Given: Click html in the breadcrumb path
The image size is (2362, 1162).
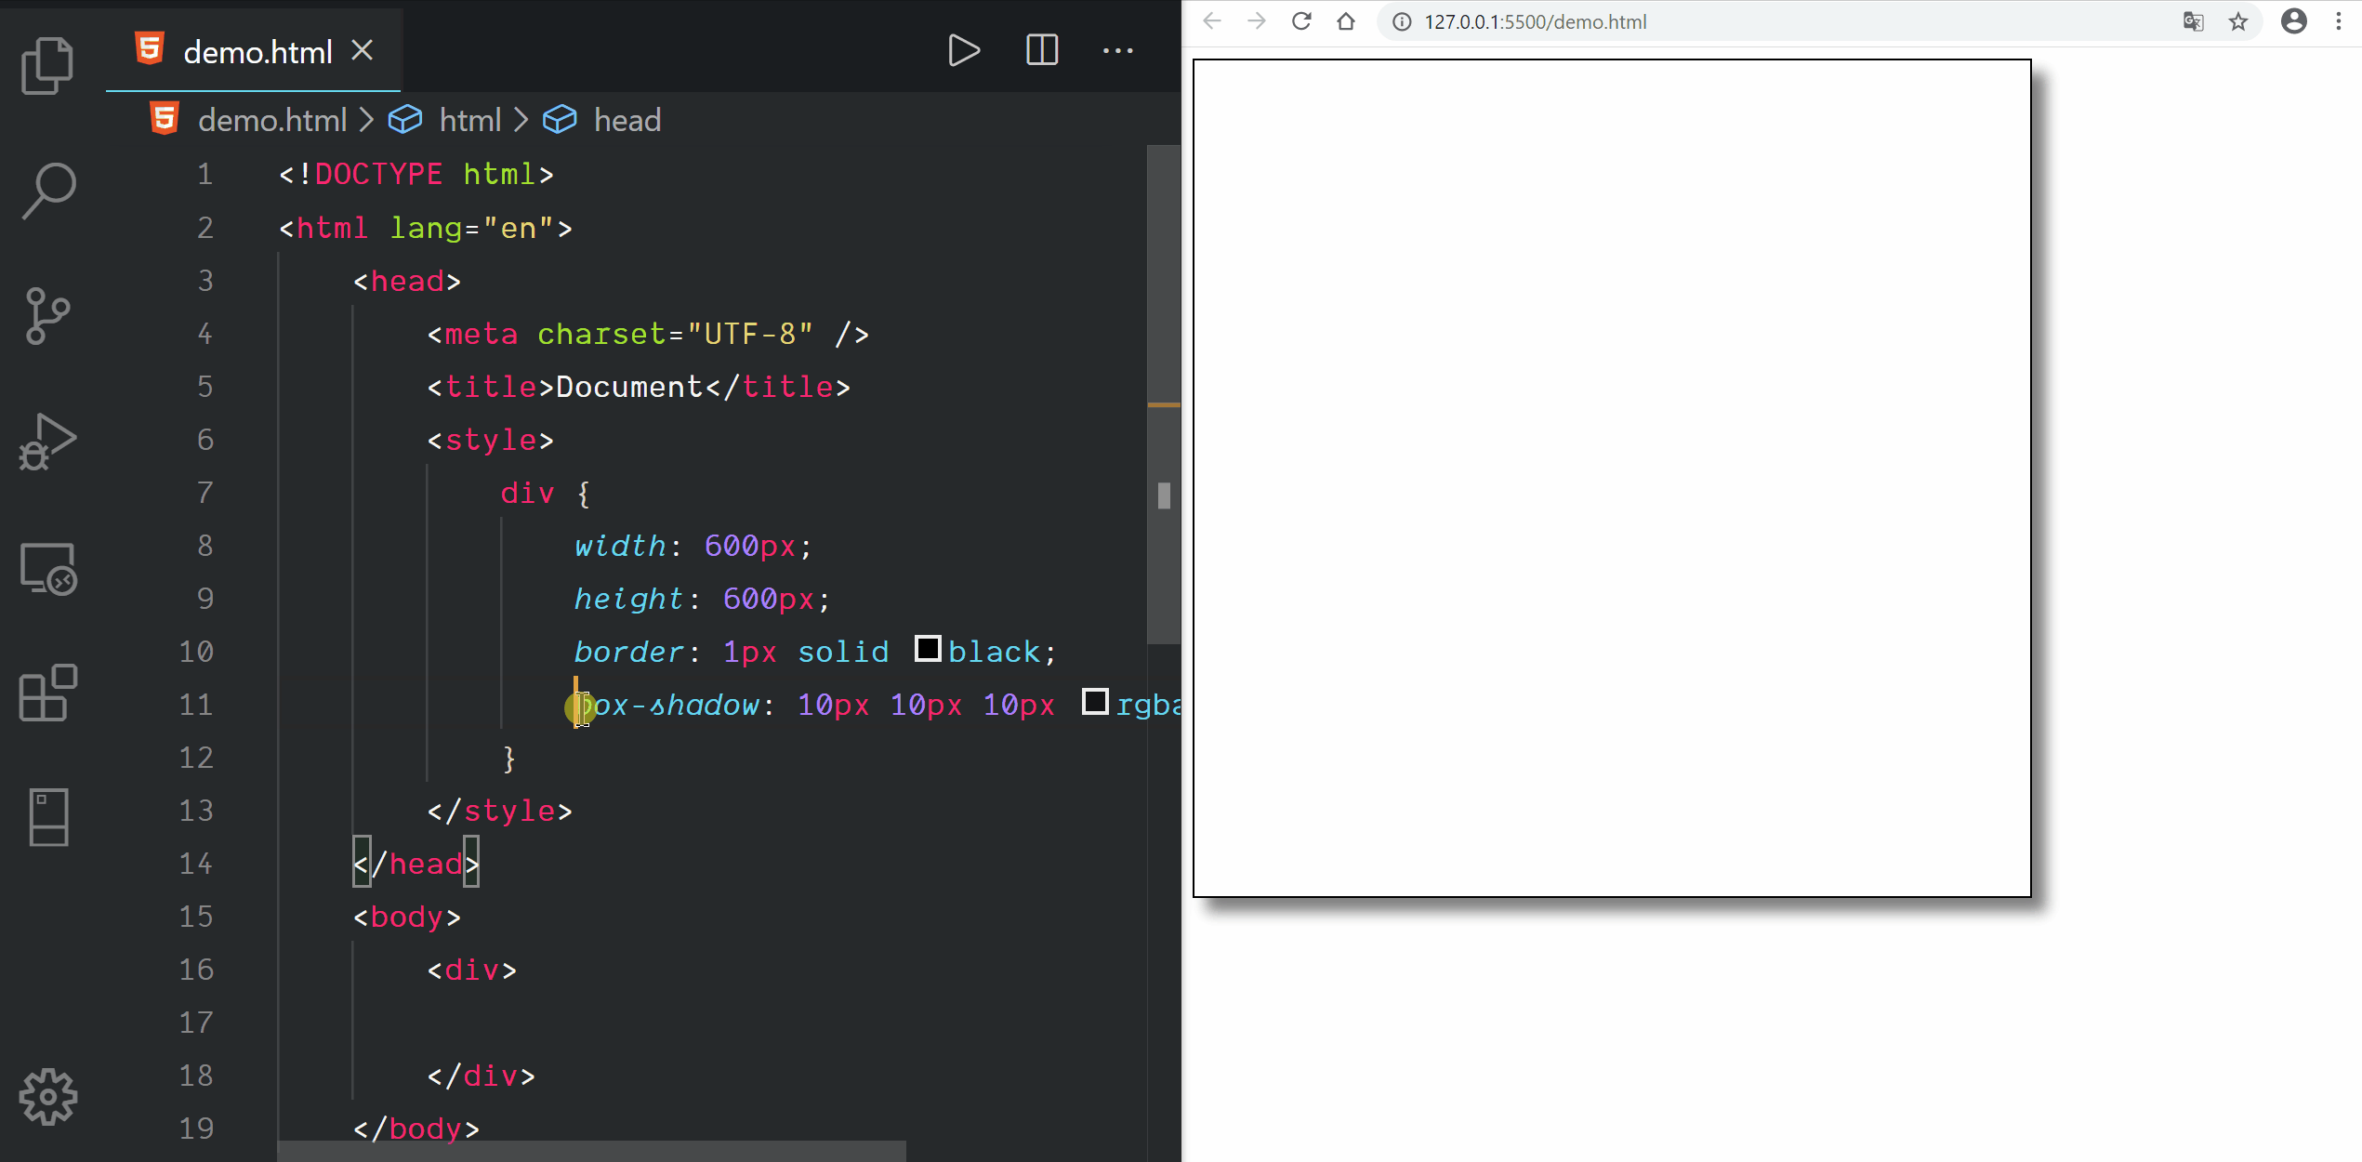Looking at the screenshot, I should pos(469,120).
